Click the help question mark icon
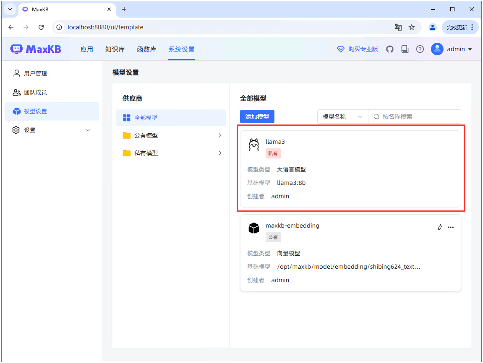The width and height of the screenshot is (483, 363). tap(420, 49)
